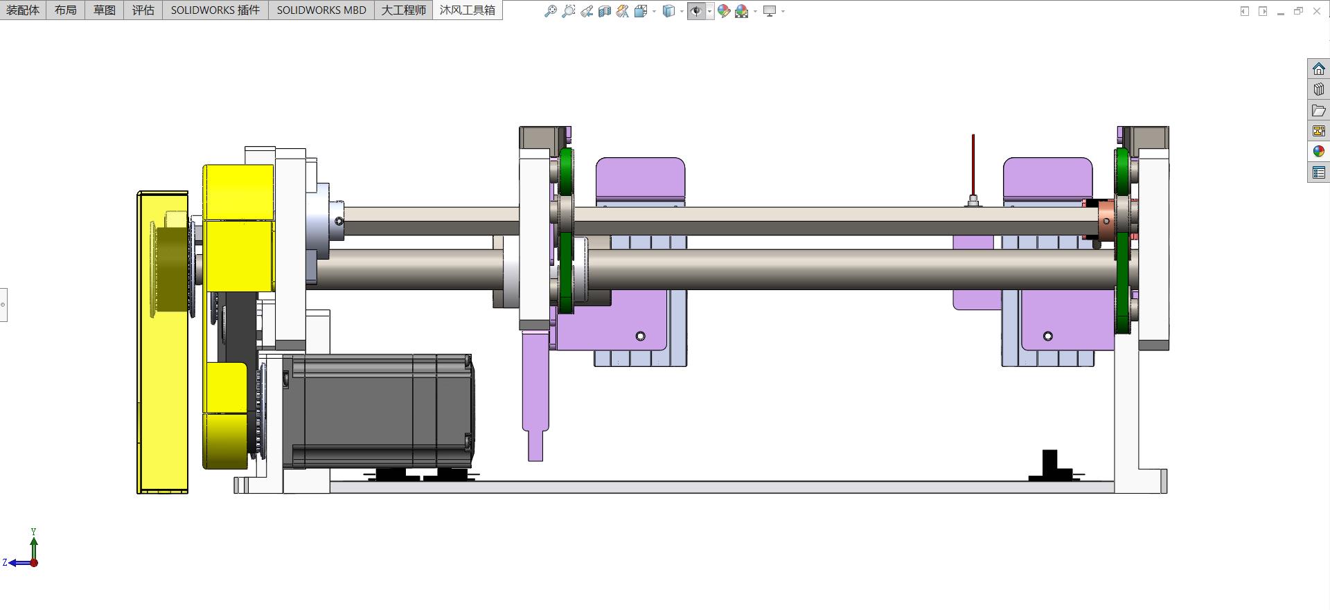Image resolution: width=1330 pixels, height=610 pixels.
Task: Click the View Settings monitor icon
Action: pyautogui.click(x=770, y=11)
